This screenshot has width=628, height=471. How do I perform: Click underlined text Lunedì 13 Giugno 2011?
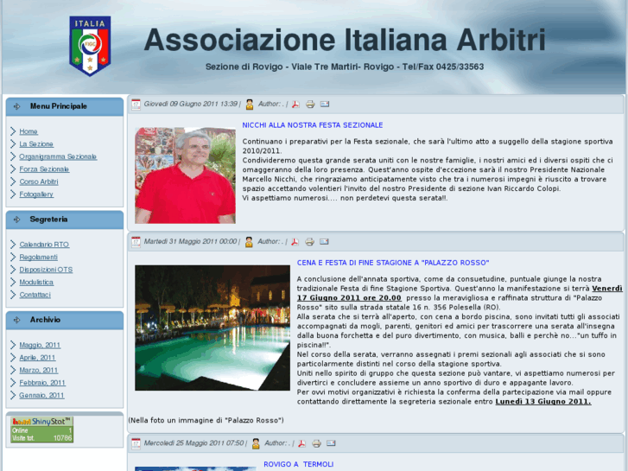543,402
